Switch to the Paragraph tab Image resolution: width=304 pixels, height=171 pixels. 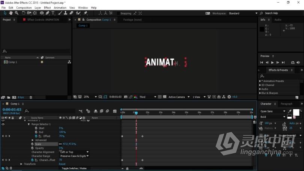click(x=286, y=104)
